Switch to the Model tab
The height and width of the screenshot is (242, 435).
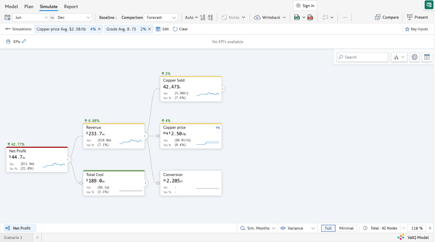[11, 6]
